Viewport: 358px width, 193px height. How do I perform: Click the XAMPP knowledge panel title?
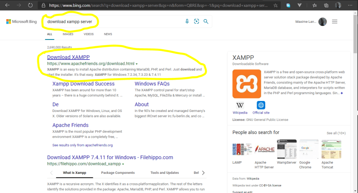point(243,57)
